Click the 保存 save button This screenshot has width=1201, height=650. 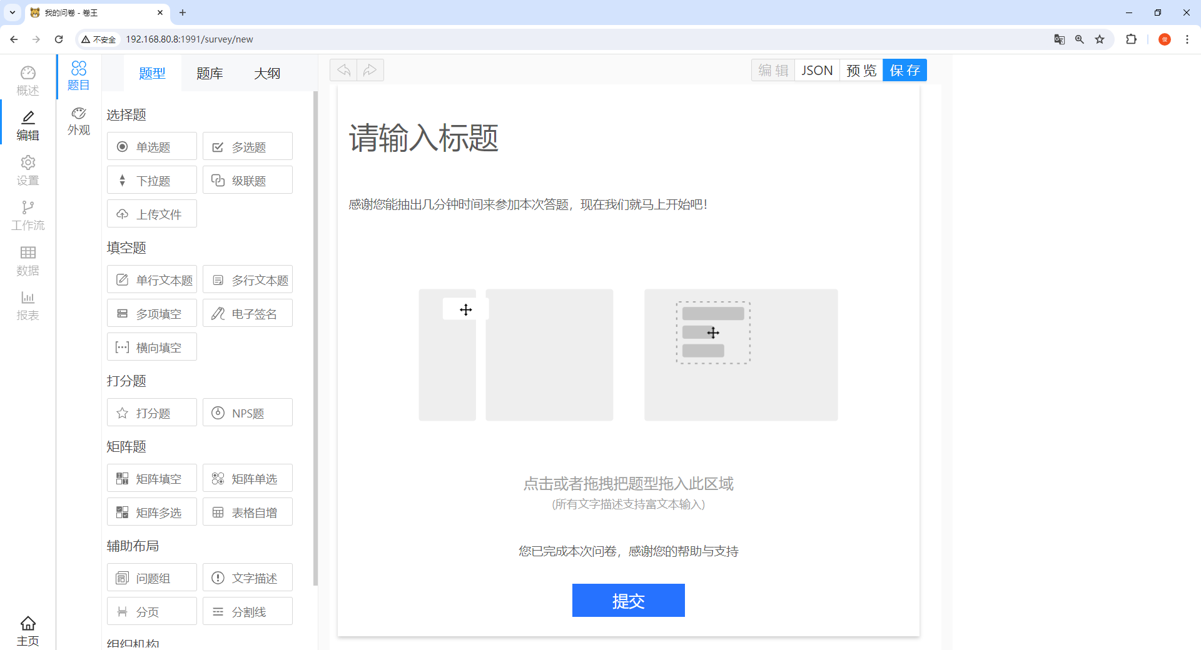click(x=905, y=70)
